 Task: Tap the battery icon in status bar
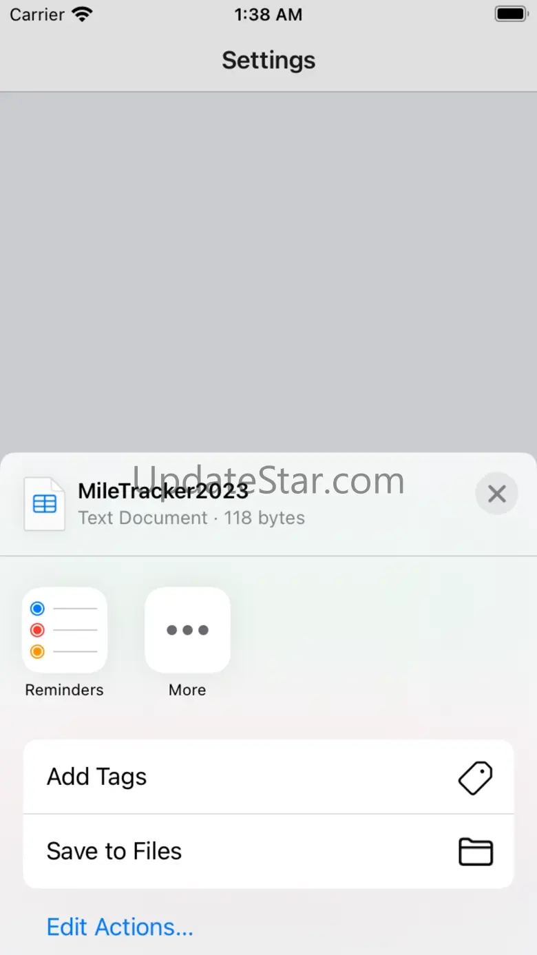pos(511,14)
